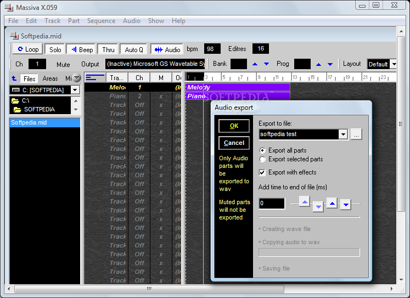410x298 pixels.
Task: Toggle the Loop button
Action: [x=27, y=49]
